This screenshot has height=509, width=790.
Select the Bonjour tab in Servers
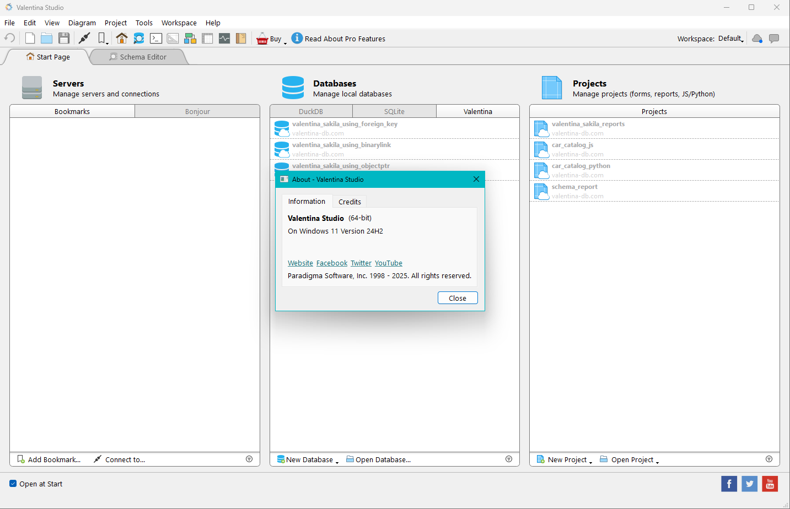click(x=197, y=111)
